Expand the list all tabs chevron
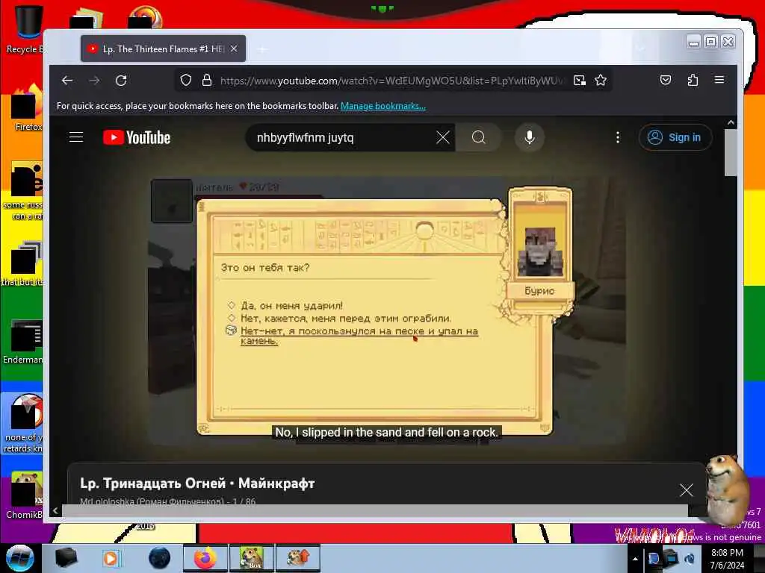Image resolution: width=765 pixels, height=573 pixels. tap(640, 48)
